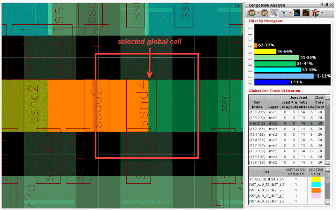Click the red-green routing maze icon
Image resolution: width=336 pixels, height=210 pixels.
click(306, 13)
